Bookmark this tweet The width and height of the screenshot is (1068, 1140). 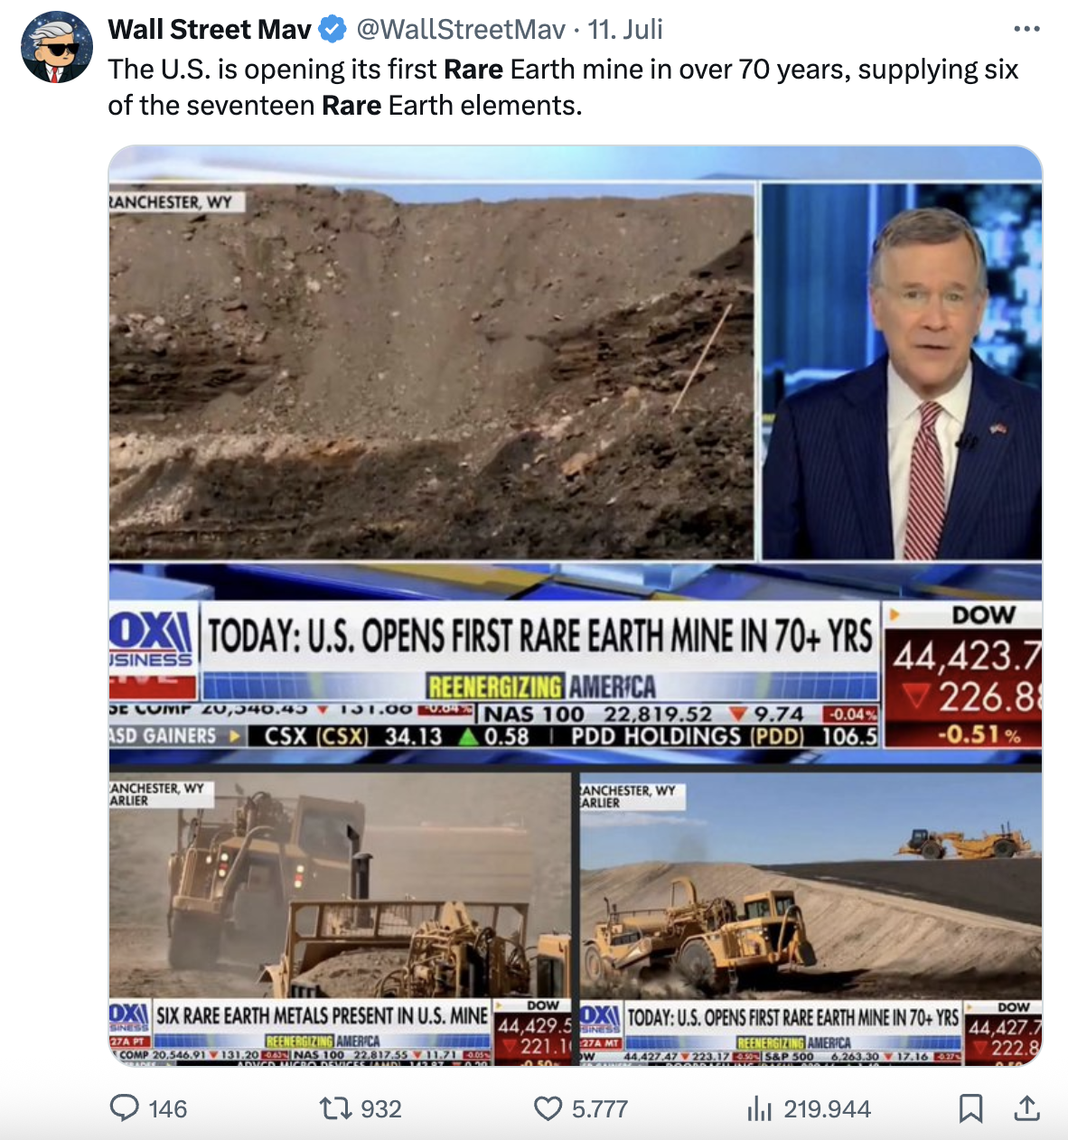(970, 1108)
